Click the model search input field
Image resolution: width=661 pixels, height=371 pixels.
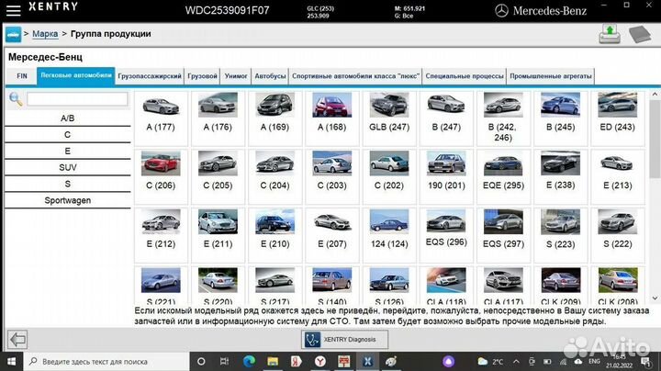pos(77,99)
